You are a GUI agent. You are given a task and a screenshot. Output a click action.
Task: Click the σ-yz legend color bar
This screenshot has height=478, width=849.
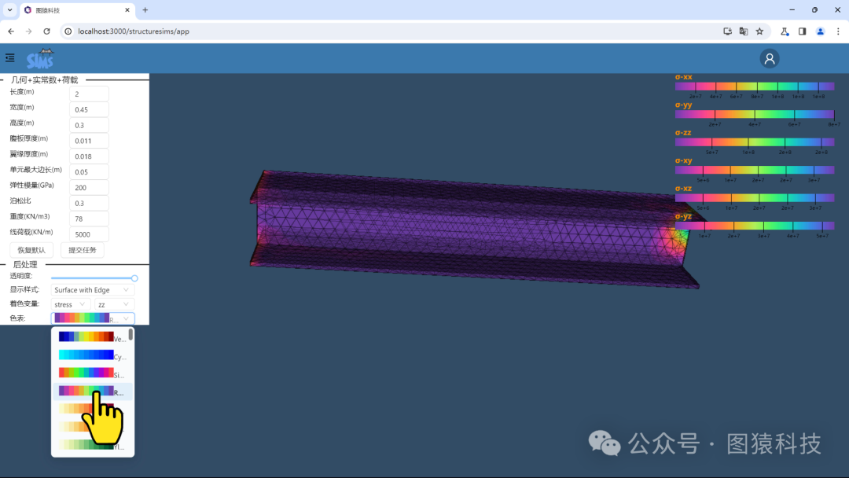click(x=754, y=226)
